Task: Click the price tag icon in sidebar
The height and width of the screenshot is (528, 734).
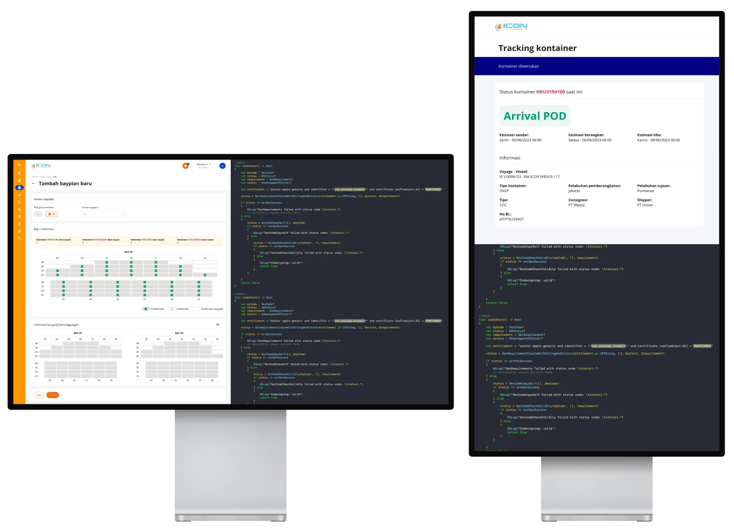Action: [x=19, y=238]
